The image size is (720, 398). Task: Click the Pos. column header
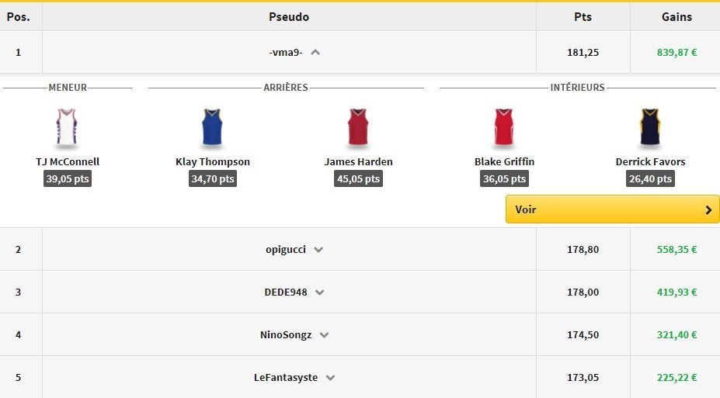click(x=18, y=16)
